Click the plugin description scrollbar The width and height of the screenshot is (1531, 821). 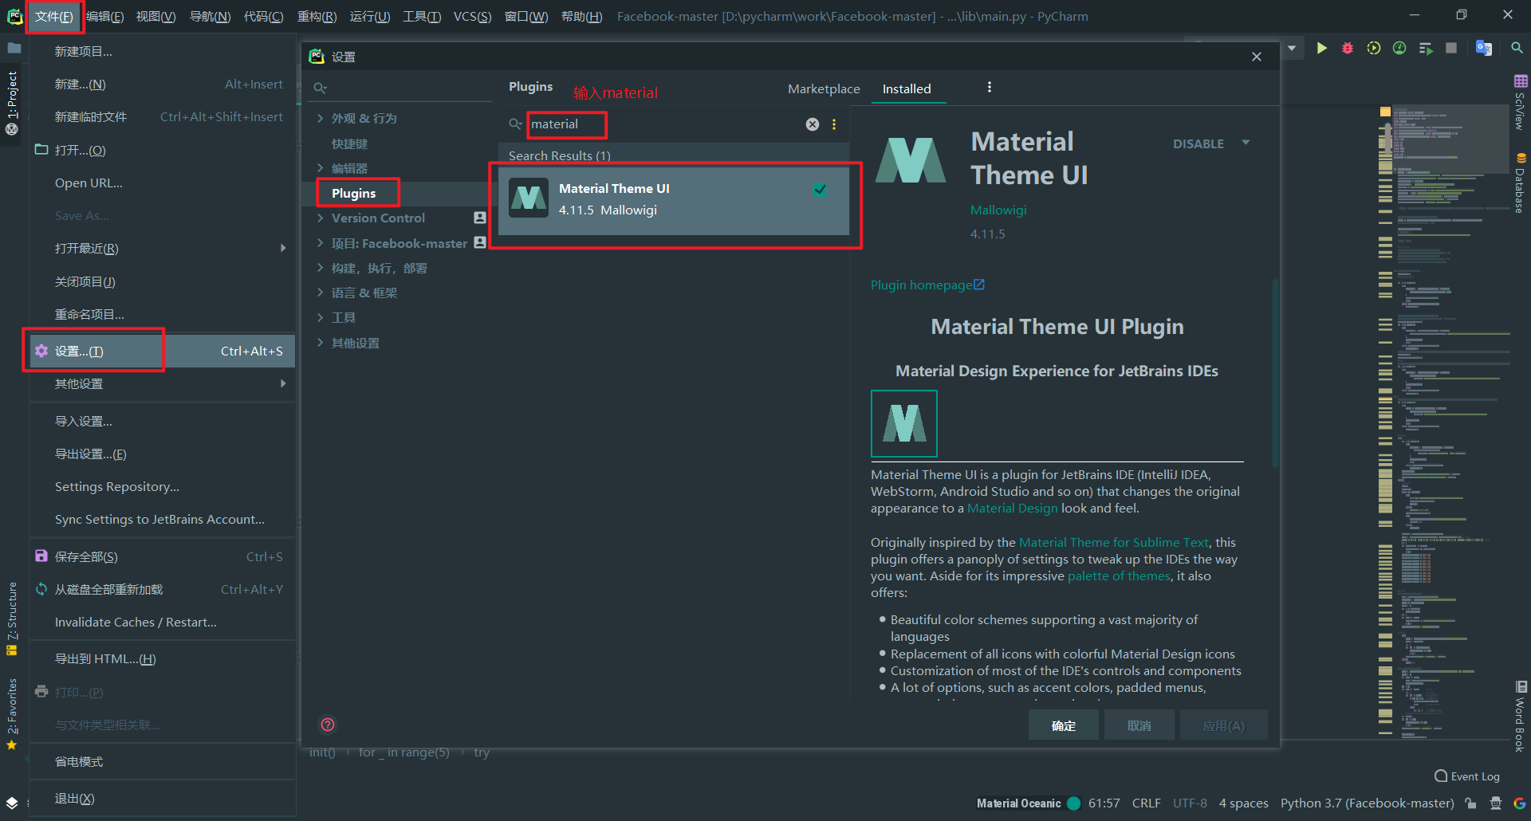coord(1275,373)
